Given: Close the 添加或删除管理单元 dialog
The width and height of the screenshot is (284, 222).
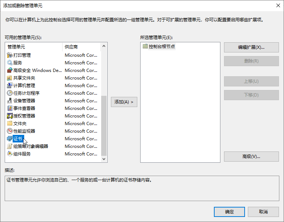Looking at the screenshot, I should coord(278,6).
